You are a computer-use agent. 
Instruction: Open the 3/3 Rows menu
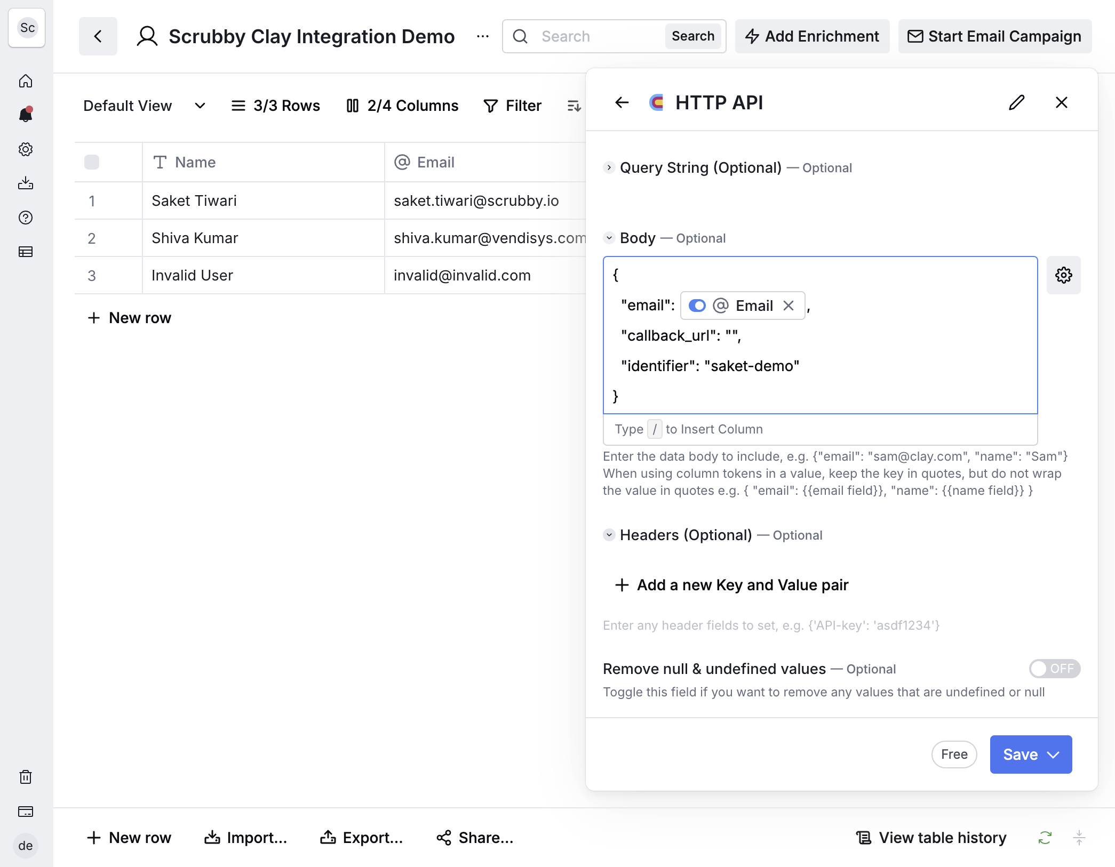(x=275, y=106)
